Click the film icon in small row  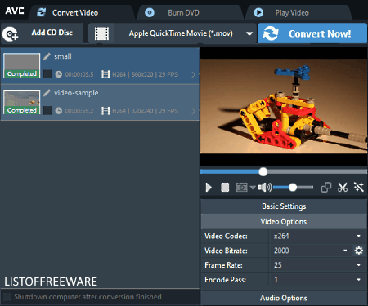pyautogui.click(x=105, y=74)
